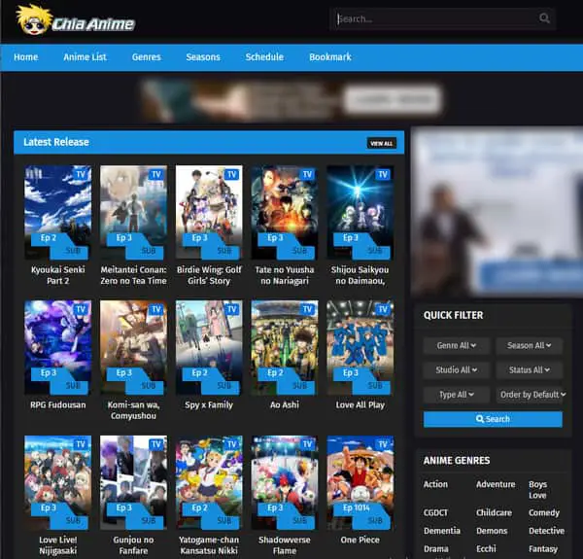Select the Boys Love genre link
This screenshot has width=583, height=559.
coord(537,490)
